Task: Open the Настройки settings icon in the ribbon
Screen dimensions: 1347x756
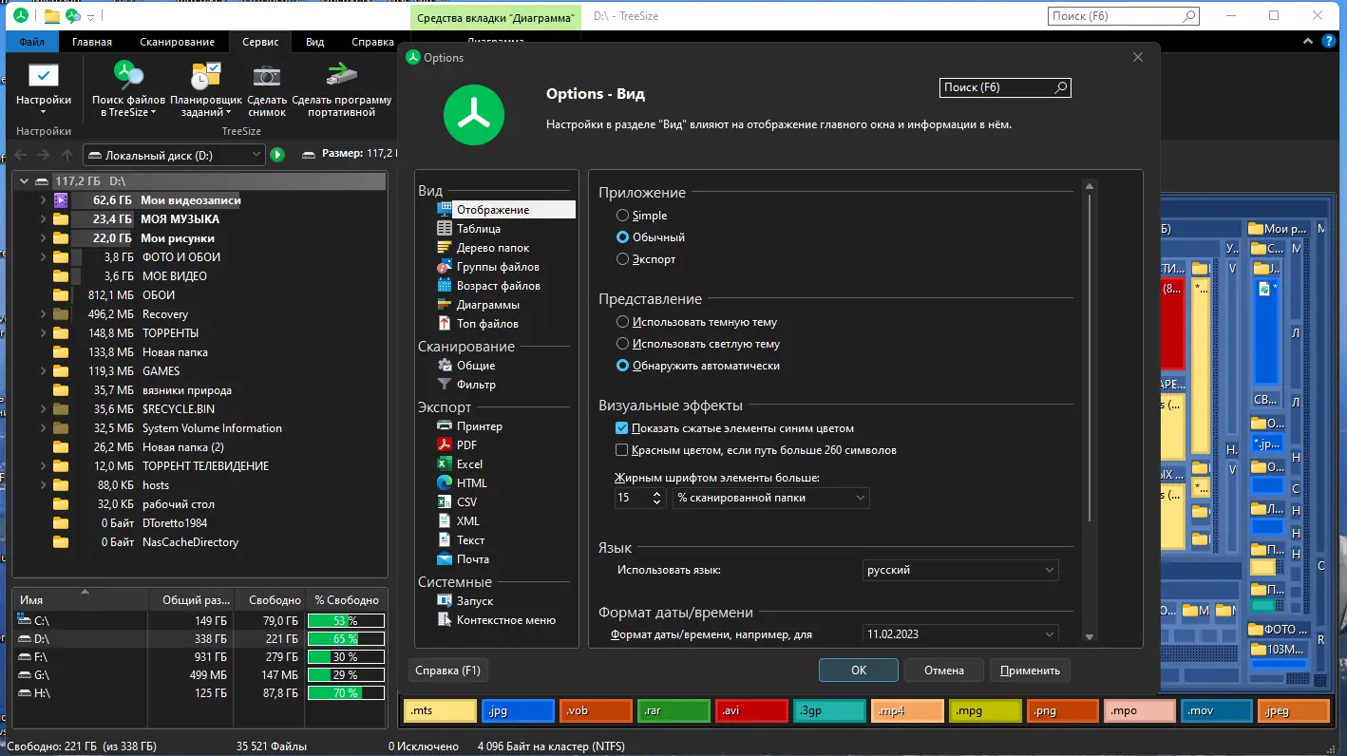Action: pos(44,76)
